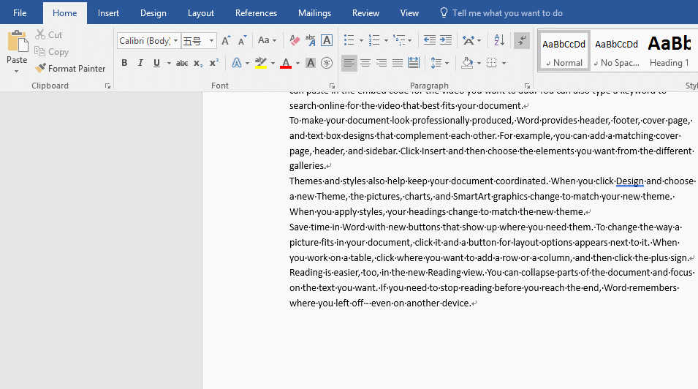
Task: Apply red font color swatch
Action: click(x=286, y=64)
